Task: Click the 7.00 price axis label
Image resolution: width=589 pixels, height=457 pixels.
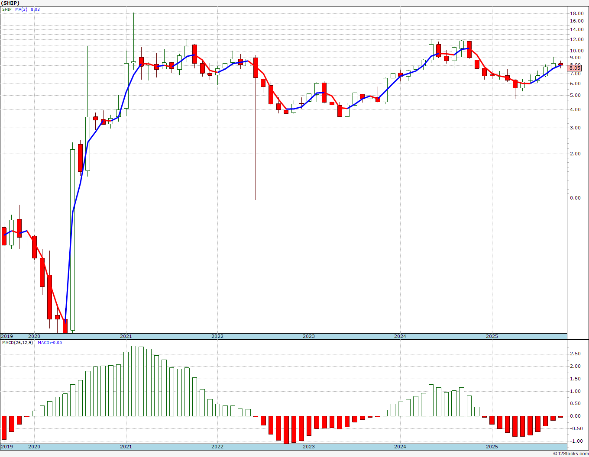Action: tap(575, 73)
